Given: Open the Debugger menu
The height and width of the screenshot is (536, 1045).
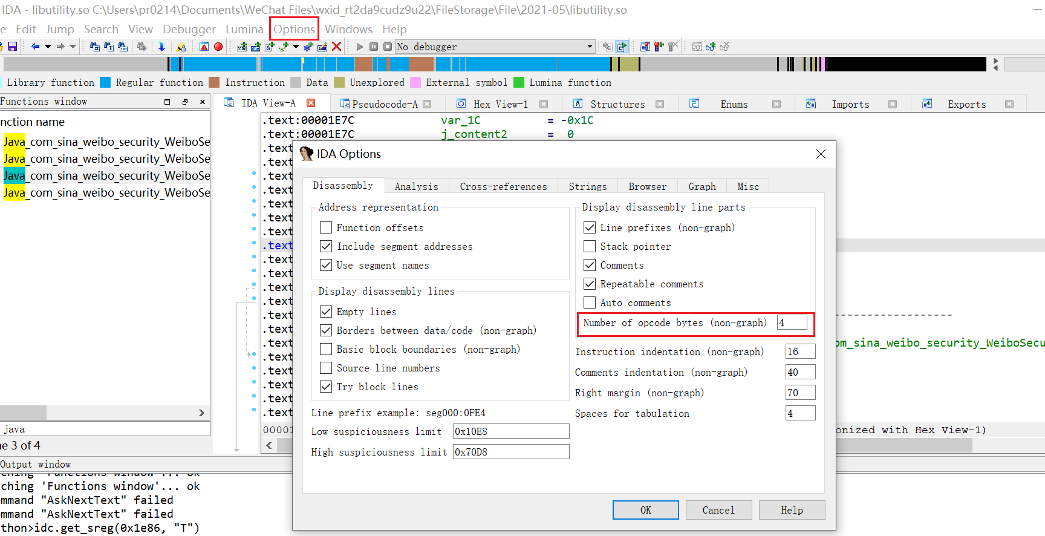Looking at the screenshot, I should click(x=189, y=29).
